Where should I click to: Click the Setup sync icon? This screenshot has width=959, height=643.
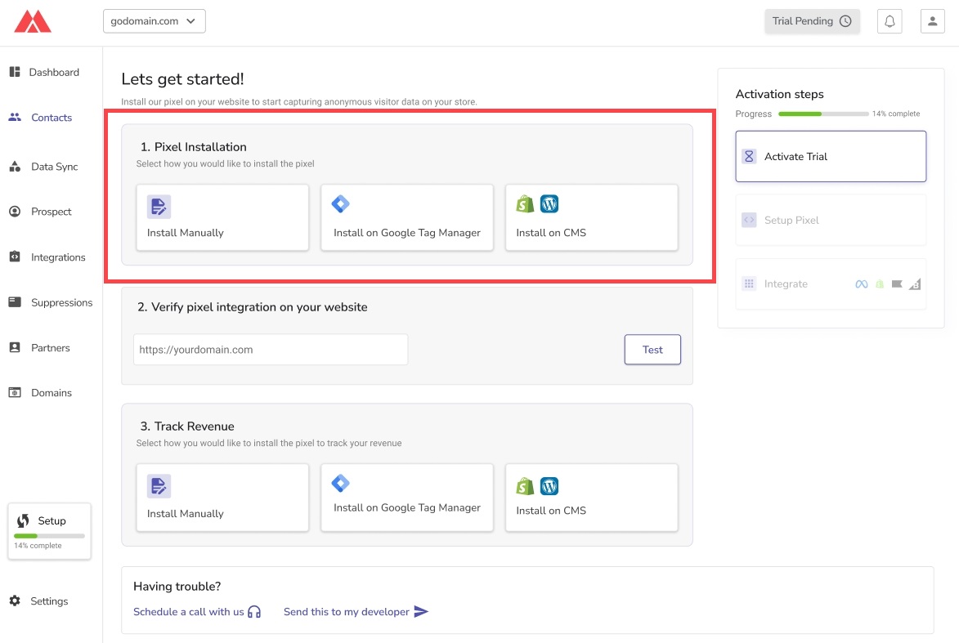click(23, 520)
